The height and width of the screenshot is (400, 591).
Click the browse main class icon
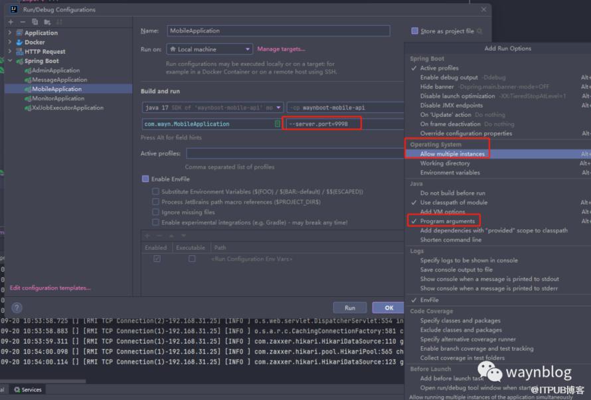[x=278, y=124]
